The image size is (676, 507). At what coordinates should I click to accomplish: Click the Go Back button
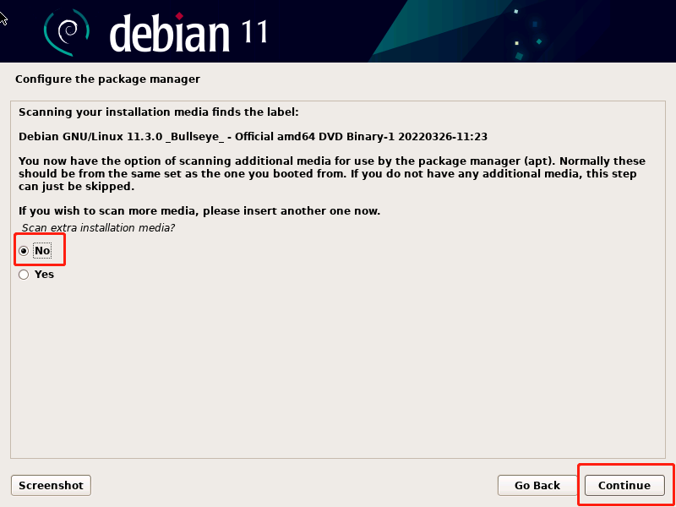pyautogui.click(x=537, y=485)
